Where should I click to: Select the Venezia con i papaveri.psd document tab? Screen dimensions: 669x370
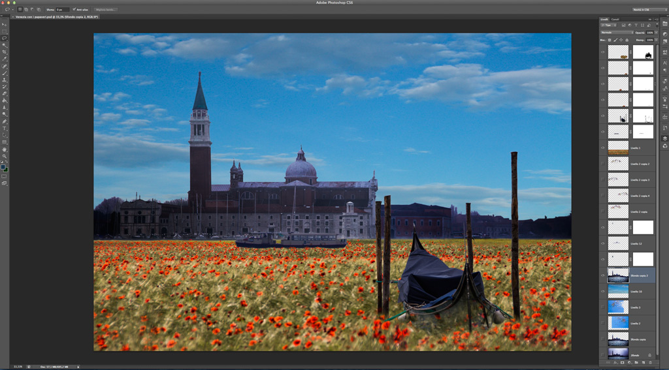(56, 16)
